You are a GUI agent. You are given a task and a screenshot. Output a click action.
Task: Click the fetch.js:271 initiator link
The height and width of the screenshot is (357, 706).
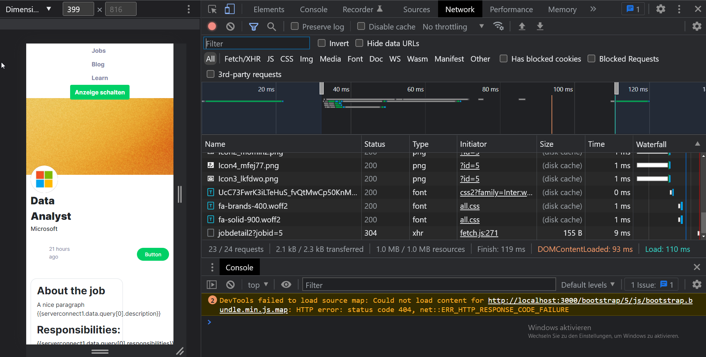[479, 233]
